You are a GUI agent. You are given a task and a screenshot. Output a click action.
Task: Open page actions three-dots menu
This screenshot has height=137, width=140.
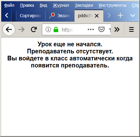[x=91, y=29]
